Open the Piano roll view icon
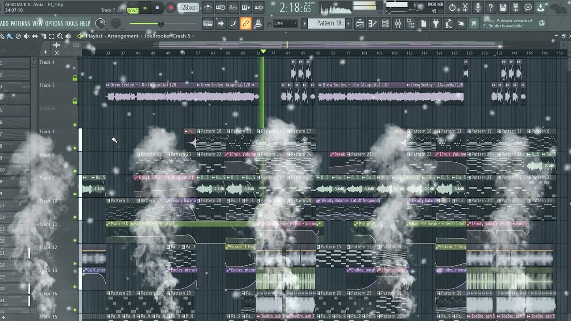Image resolution: width=571 pixels, height=321 pixels. [372, 24]
